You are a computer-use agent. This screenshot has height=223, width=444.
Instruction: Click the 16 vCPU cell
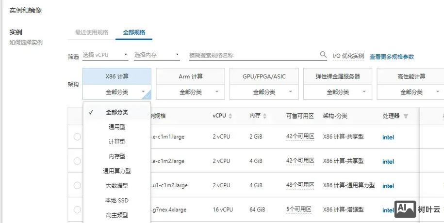click(223, 210)
